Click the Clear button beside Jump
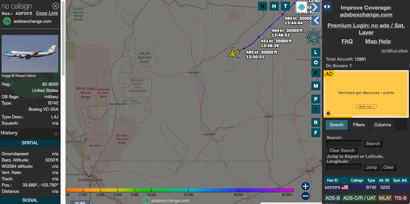The image size is (410, 204). [x=388, y=167]
